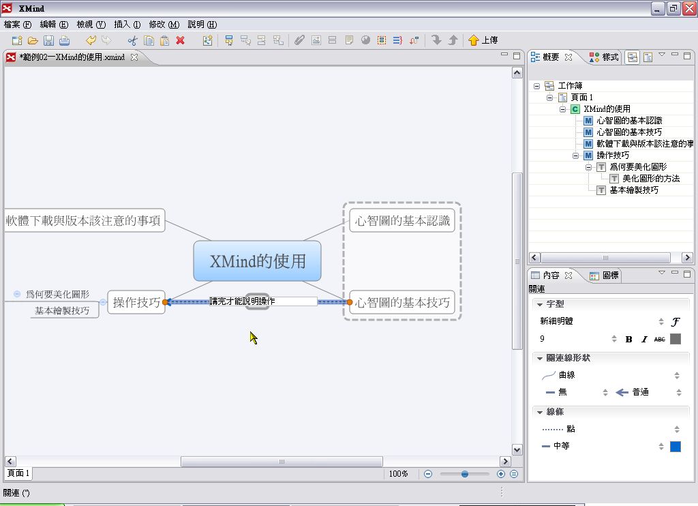Select 基本繪製技巧 in the outline
Screen dimensions: 698x506
[634, 190]
